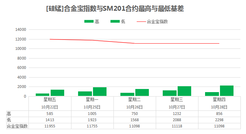The width and height of the screenshot is (246, 134).
Task: Click the value 750 in the table
Action: 135,114
